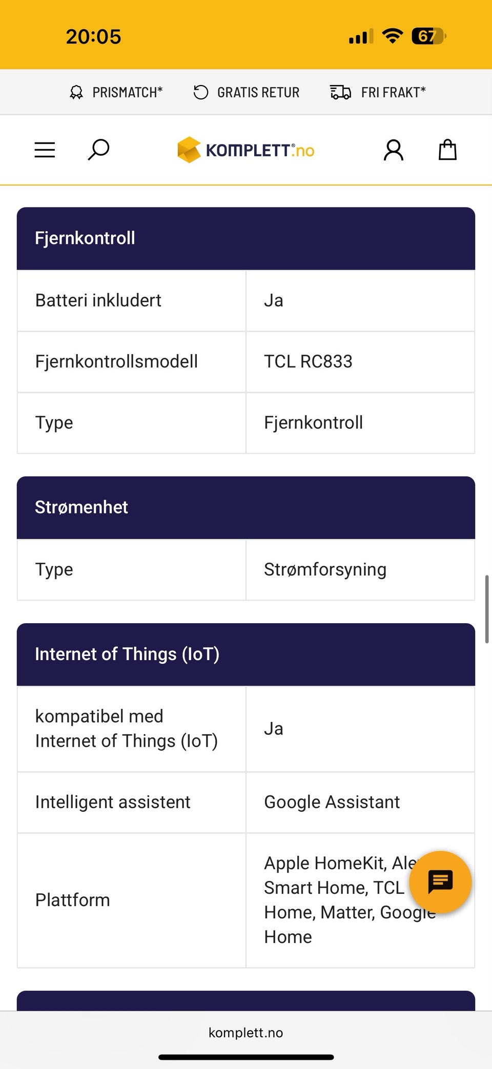Collapse the Internet of Things (IoT) header

pyautogui.click(x=246, y=654)
